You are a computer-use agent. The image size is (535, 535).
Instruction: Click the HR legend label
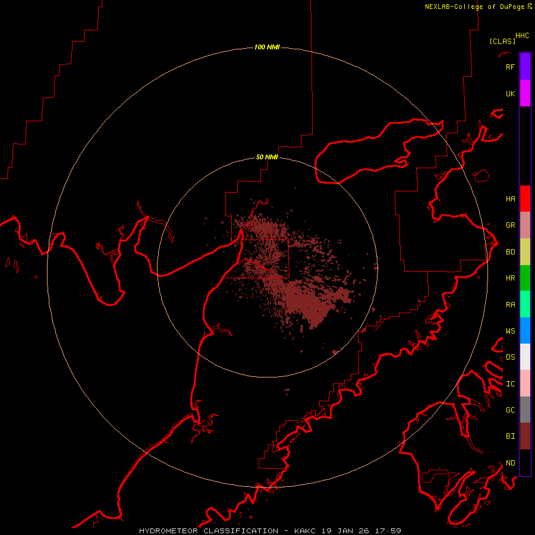tap(510, 278)
